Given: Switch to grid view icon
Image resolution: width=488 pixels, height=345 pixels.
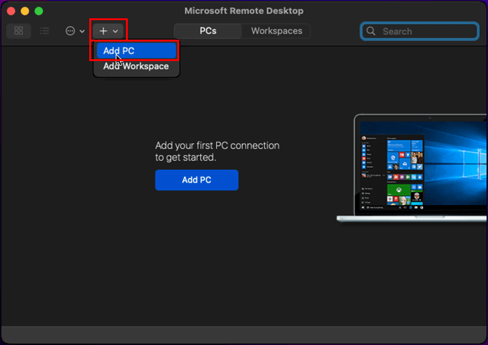Looking at the screenshot, I should click(x=19, y=31).
